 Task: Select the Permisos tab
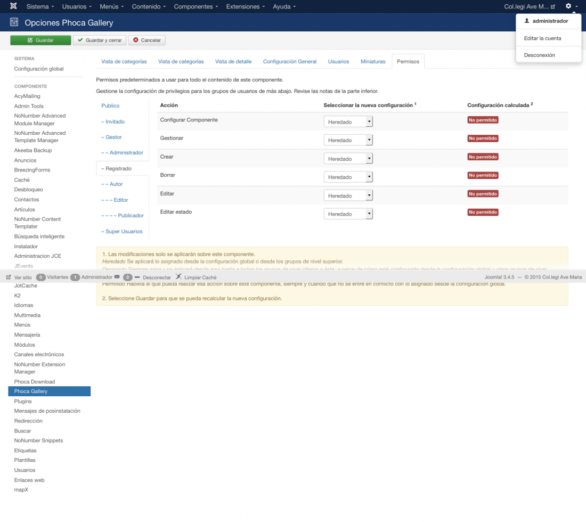click(408, 62)
